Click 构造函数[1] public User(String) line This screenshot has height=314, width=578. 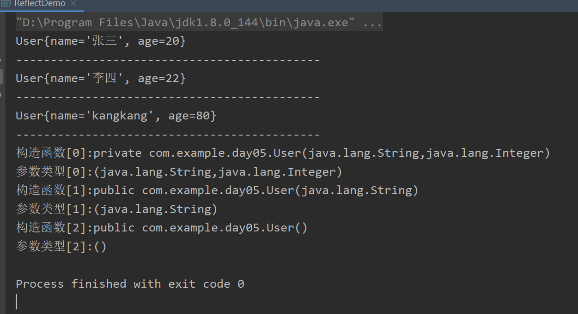(x=217, y=190)
